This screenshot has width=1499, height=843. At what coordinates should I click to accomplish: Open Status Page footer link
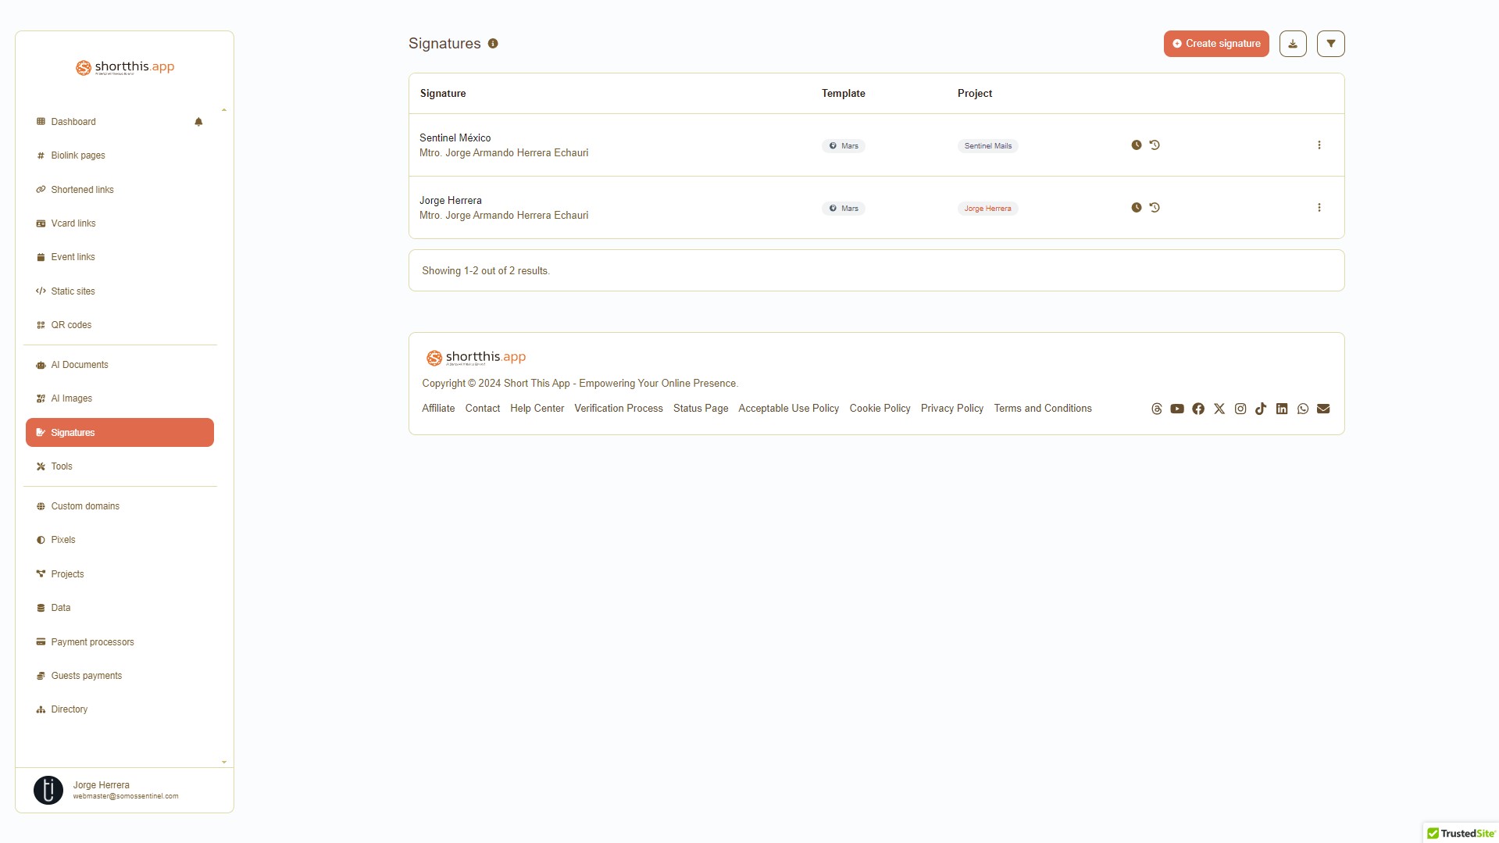[x=701, y=409]
